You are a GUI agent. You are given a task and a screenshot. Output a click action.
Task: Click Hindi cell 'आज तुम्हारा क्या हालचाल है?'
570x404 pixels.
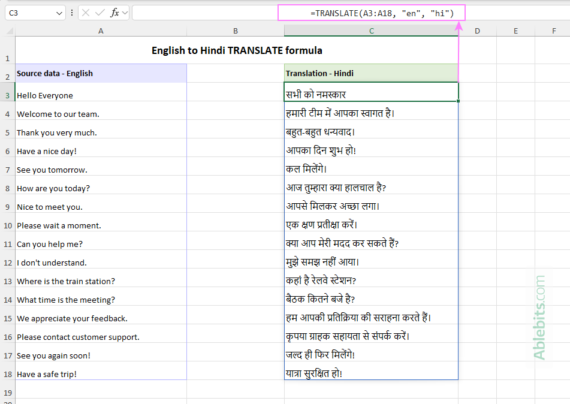(371, 185)
